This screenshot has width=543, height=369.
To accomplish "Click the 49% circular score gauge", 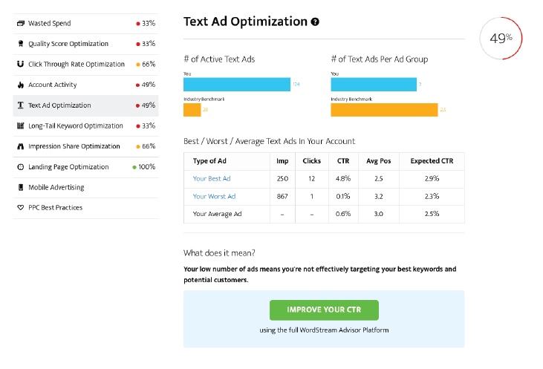I will click(501, 38).
